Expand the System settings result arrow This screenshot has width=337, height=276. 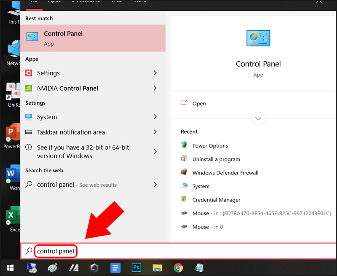[x=155, y=117]
